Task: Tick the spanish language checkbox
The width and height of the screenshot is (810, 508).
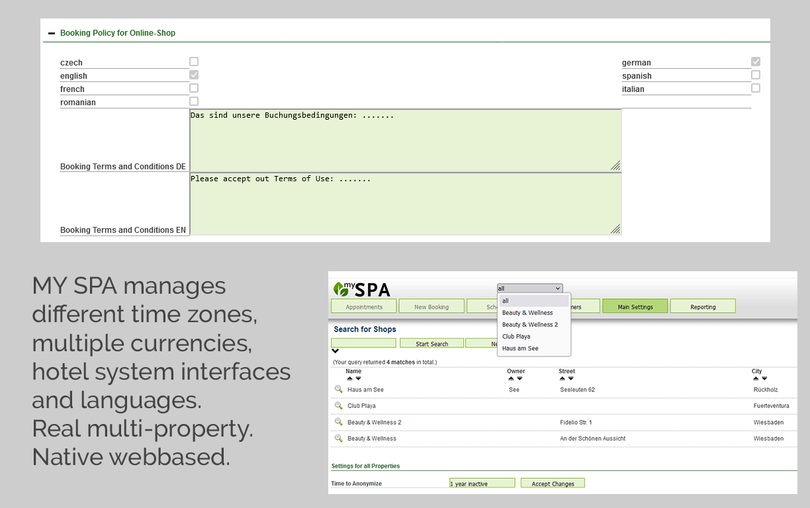Action: 755,75
